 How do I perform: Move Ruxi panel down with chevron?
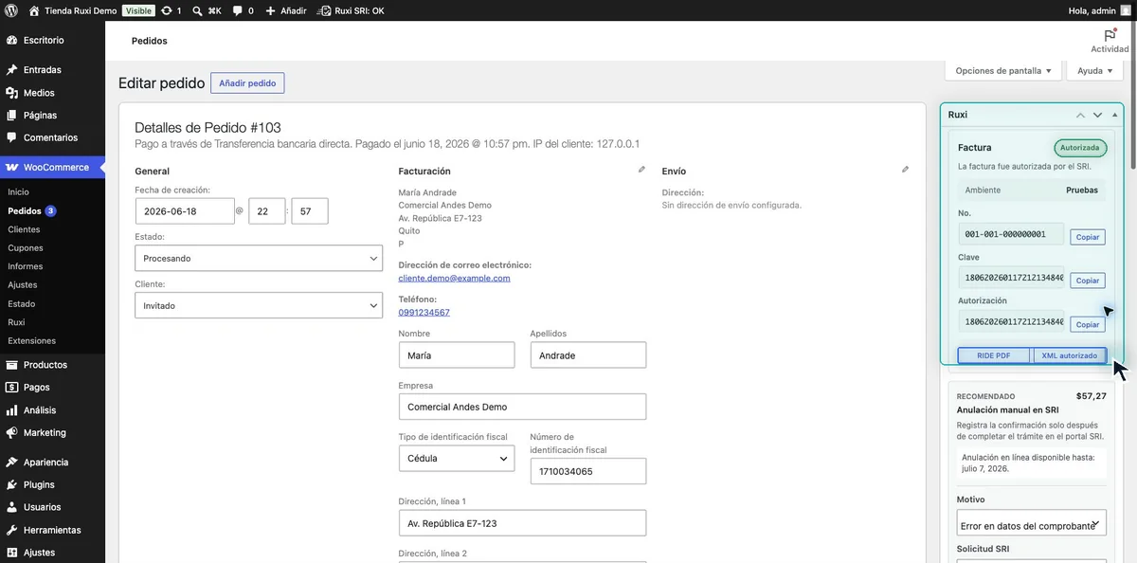coord(1097,115)
